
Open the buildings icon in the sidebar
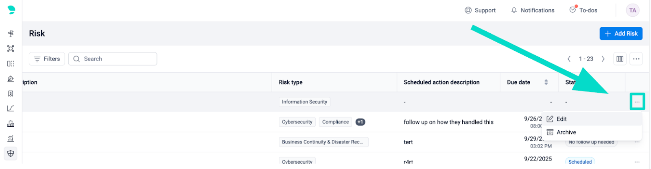point(11,123)
